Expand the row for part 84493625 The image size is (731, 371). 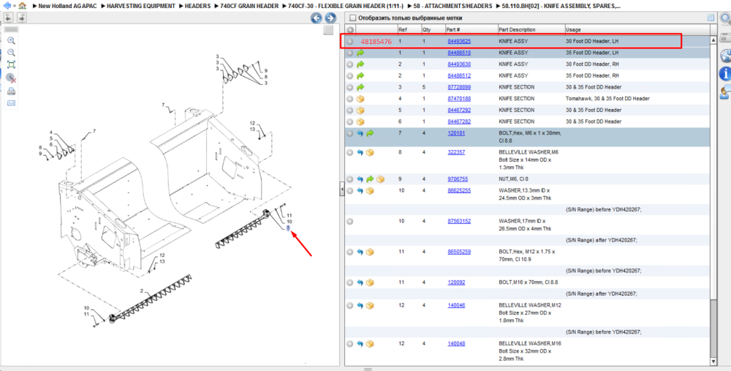pyautogui.click(x=349, y=42)
